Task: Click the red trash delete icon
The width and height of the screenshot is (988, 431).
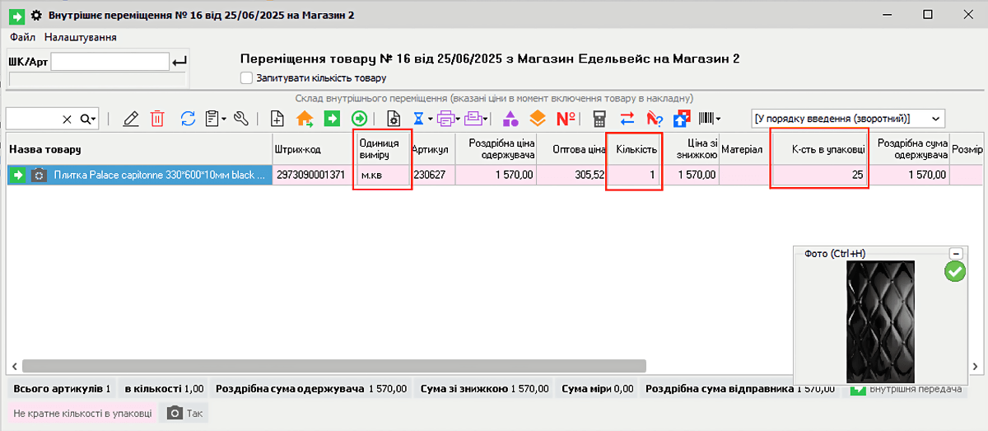Action: pos(157,119)
